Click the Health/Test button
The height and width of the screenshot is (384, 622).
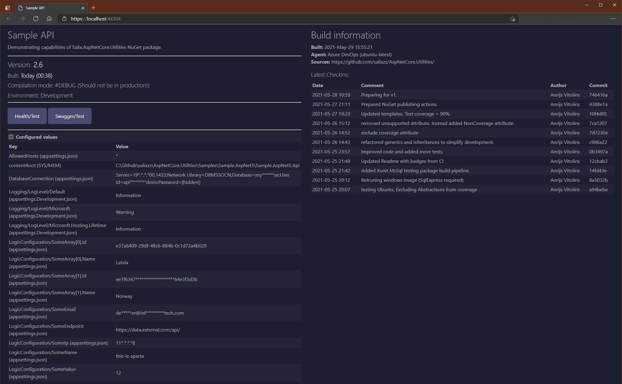coord(27,116)
